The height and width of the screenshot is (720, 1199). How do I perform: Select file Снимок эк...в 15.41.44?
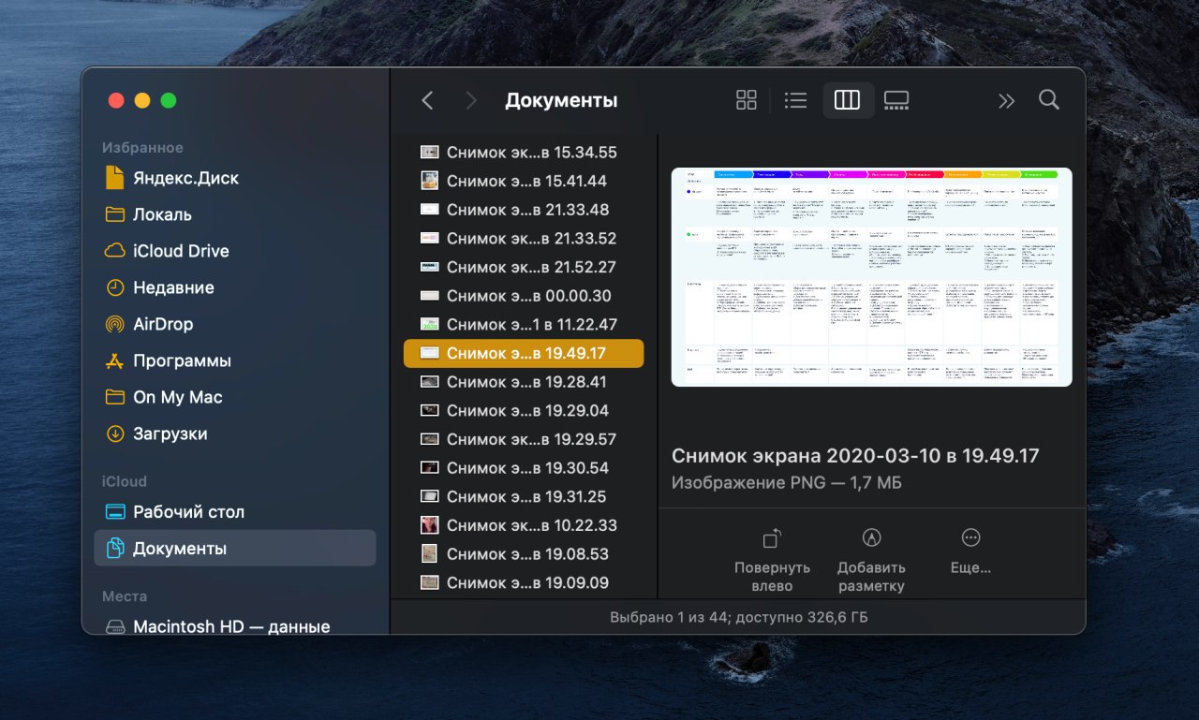pos(524,181)
